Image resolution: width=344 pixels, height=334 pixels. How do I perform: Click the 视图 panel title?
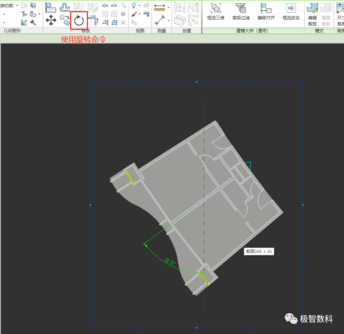[140, 31]
